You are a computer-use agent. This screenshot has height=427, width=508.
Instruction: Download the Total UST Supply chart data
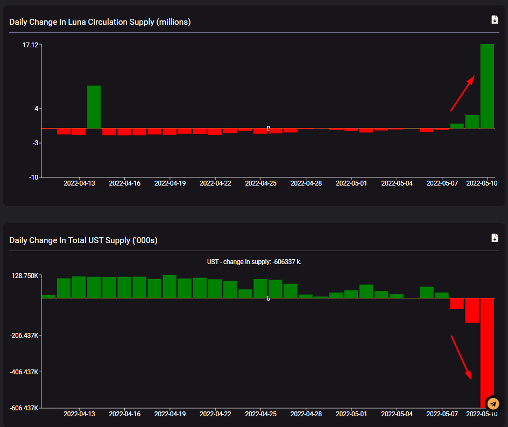495,238
